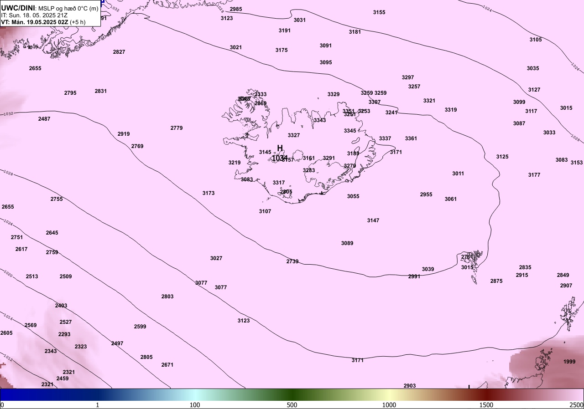Click the height value 2671
This screenshot has height=409, width=584.
coord(167,365)
